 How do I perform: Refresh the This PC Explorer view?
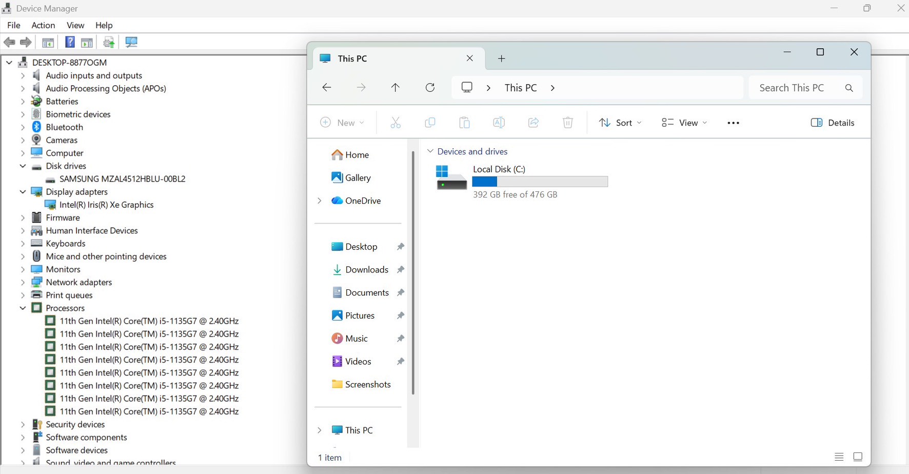(430, 88)
